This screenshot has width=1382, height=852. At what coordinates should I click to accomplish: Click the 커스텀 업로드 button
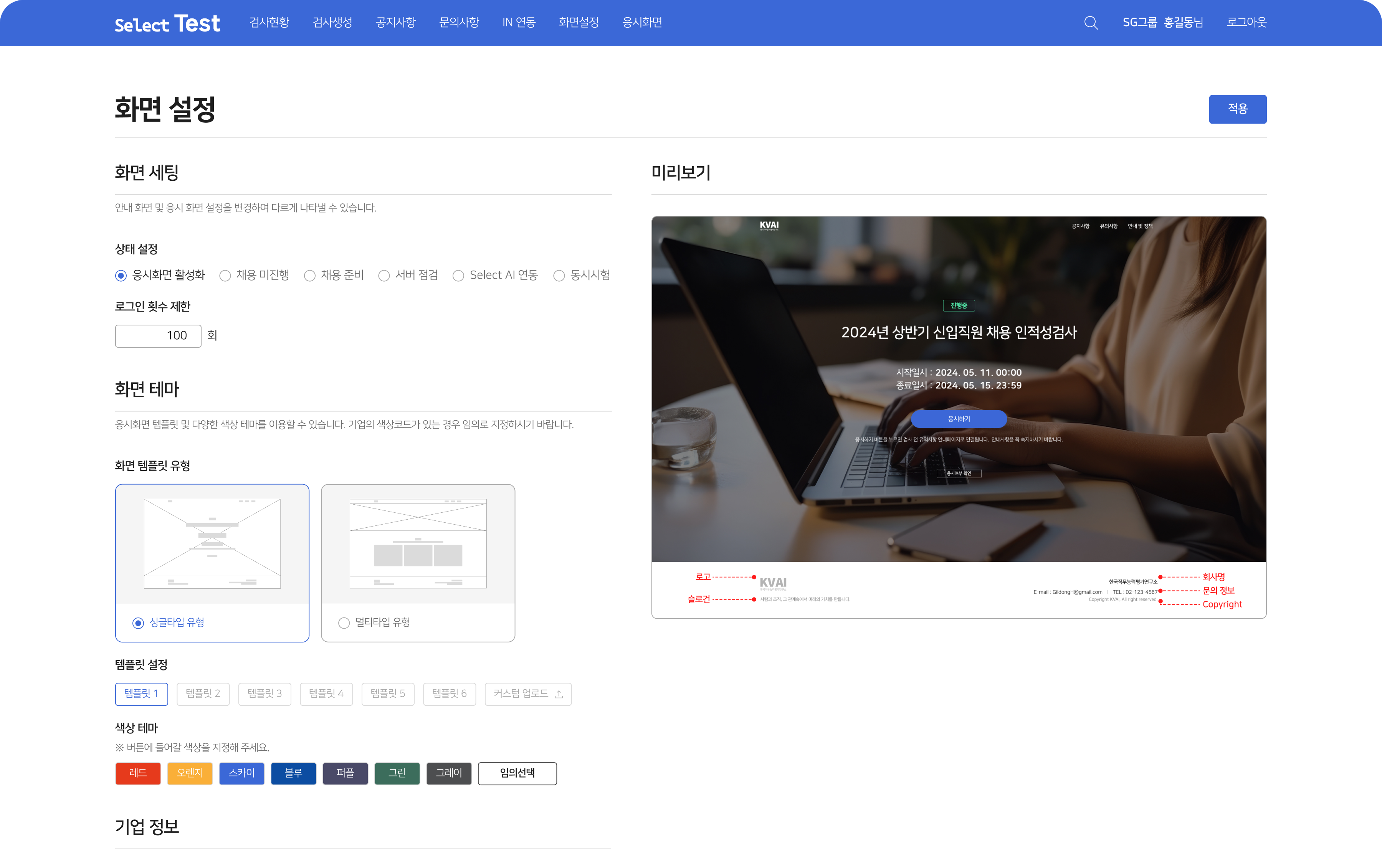[528, 694]
